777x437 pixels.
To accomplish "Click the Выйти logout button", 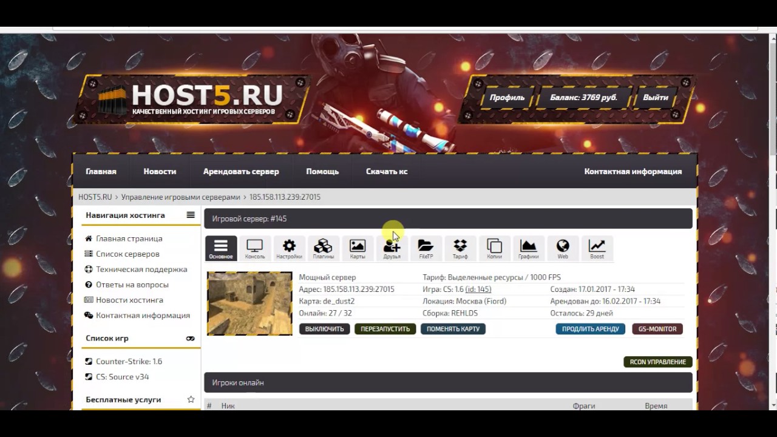I will (656, 98).
